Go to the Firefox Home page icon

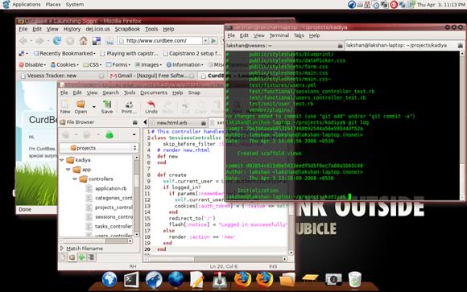click(x=83, y=41)
